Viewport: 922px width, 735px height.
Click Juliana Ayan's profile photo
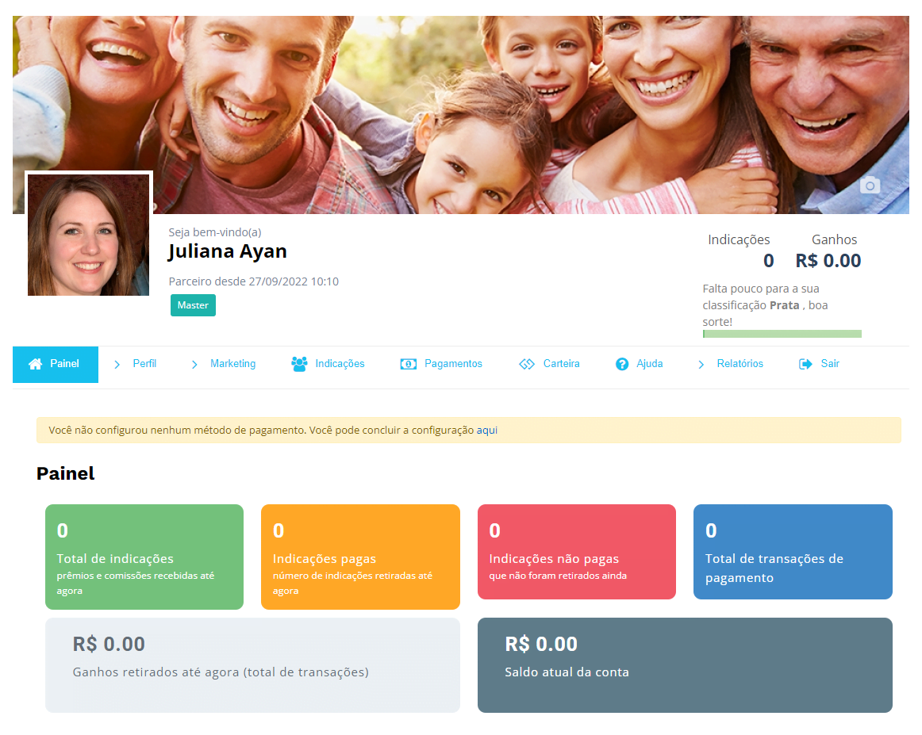tap(89, 235)
